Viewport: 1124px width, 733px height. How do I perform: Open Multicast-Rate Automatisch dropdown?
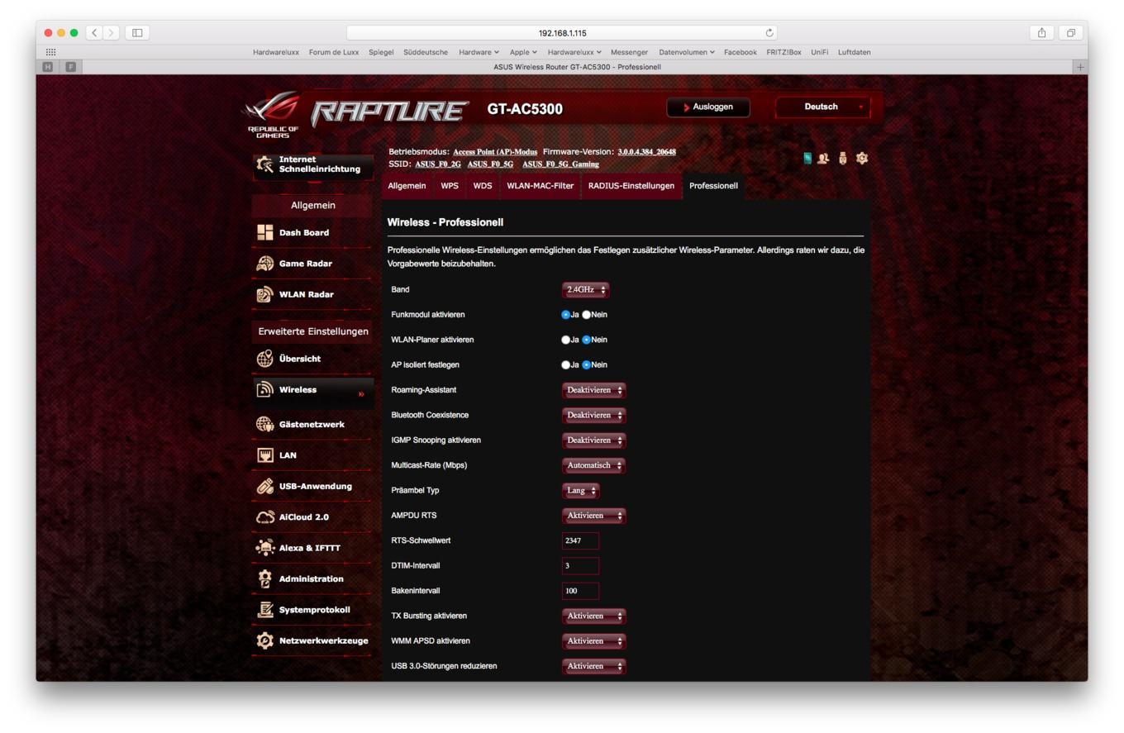[x=594, y=465]
